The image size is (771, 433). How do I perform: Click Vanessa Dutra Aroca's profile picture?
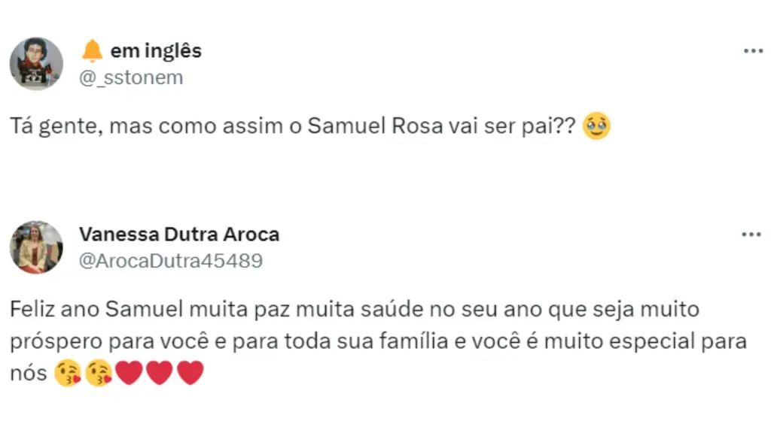(x=36, y=247)
